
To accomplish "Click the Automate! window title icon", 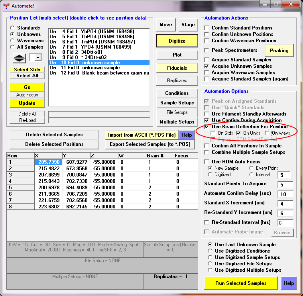I will [6, 6].
